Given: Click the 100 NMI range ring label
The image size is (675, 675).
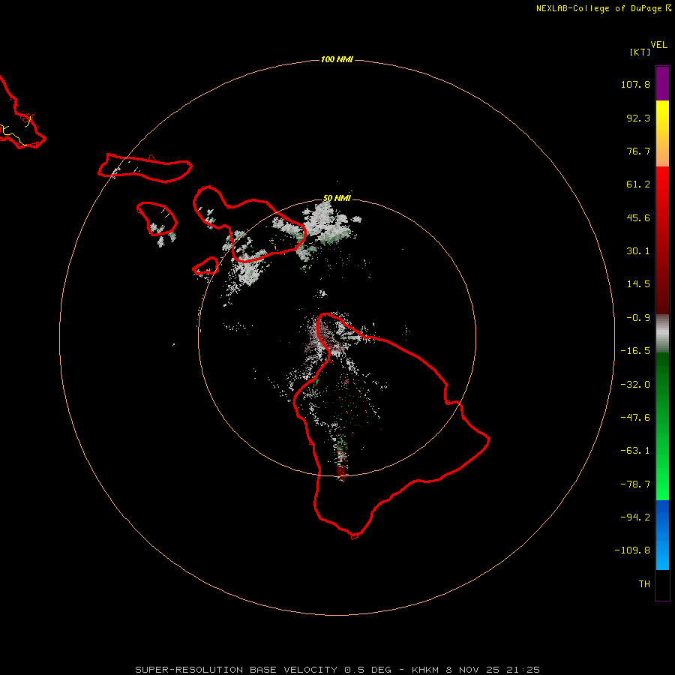Looking at the screenshot, I should (x=337, y=59).
